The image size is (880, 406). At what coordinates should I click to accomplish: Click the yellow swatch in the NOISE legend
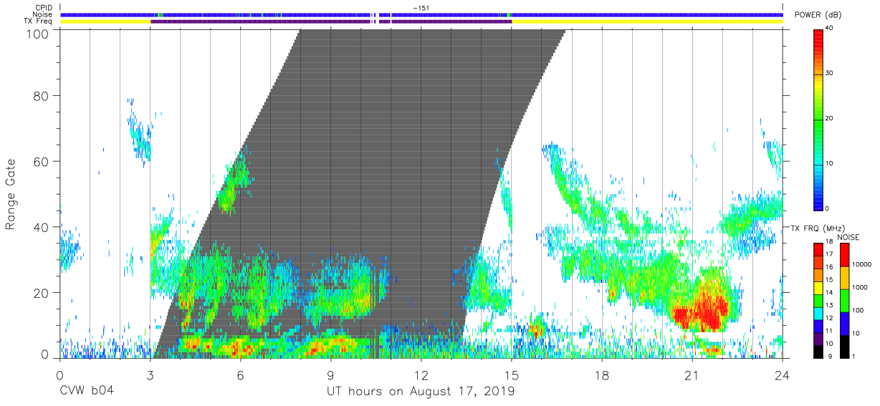pos(844,277)
